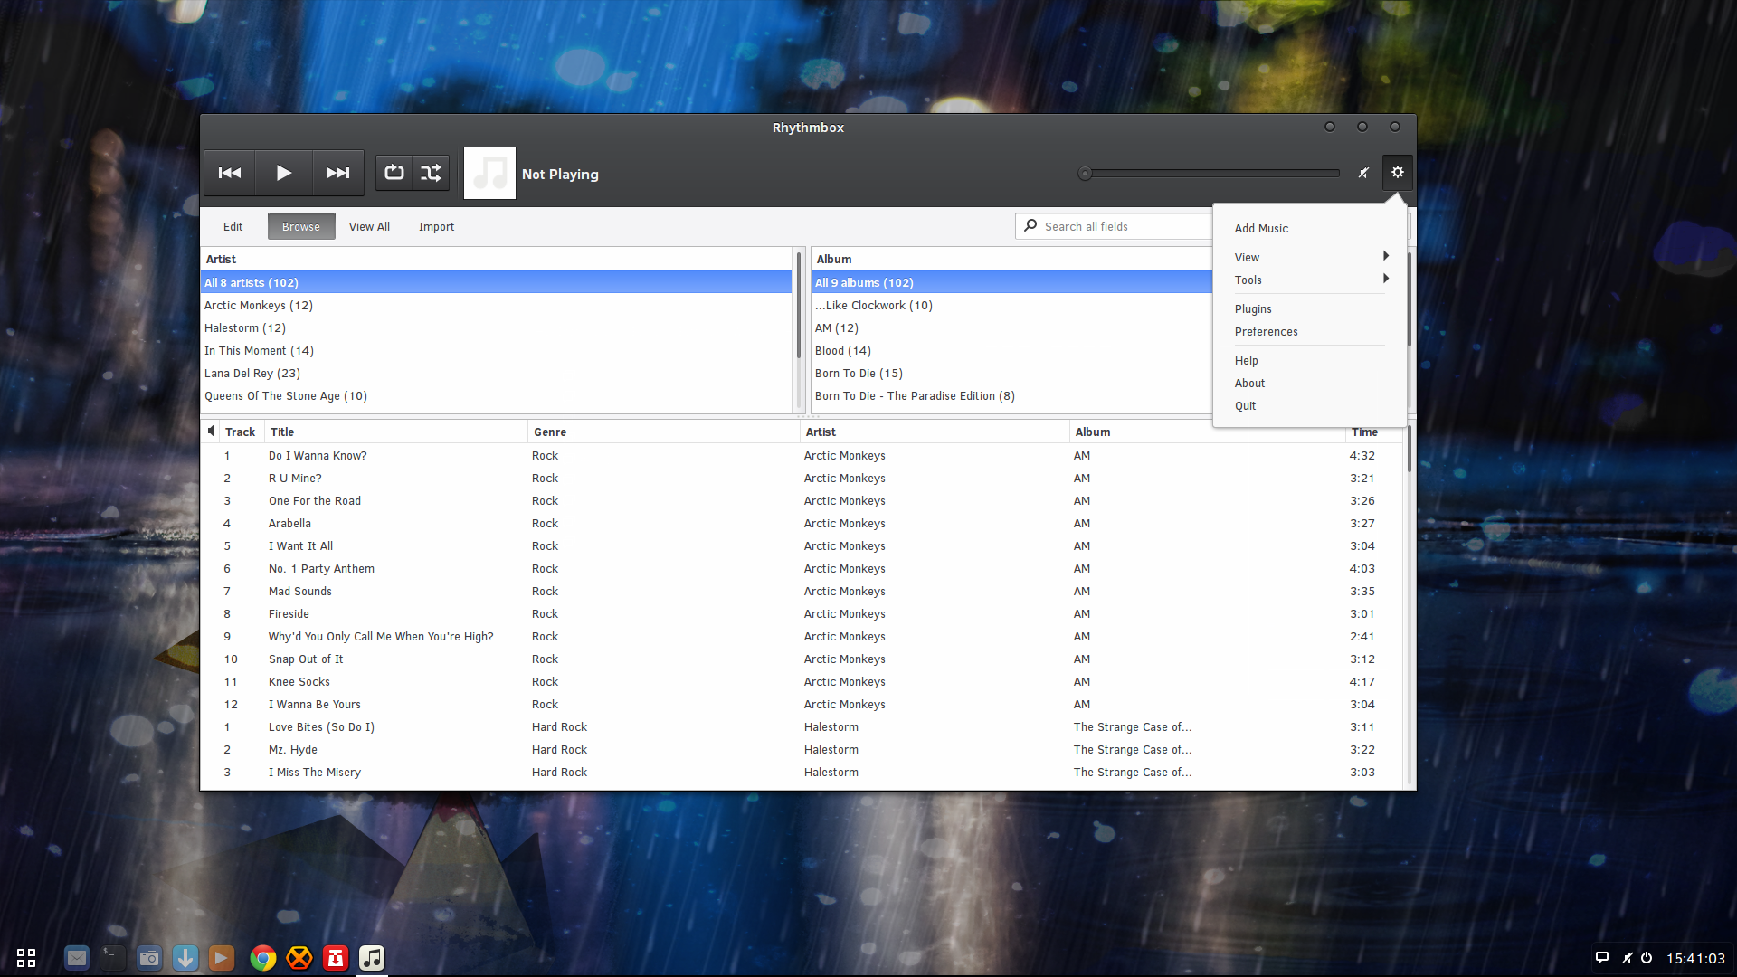The height and width of the screenshot is (977, 1737).
Task: Select ...Like Clockwork (10) album
Action: click(x=1011, y=306)
